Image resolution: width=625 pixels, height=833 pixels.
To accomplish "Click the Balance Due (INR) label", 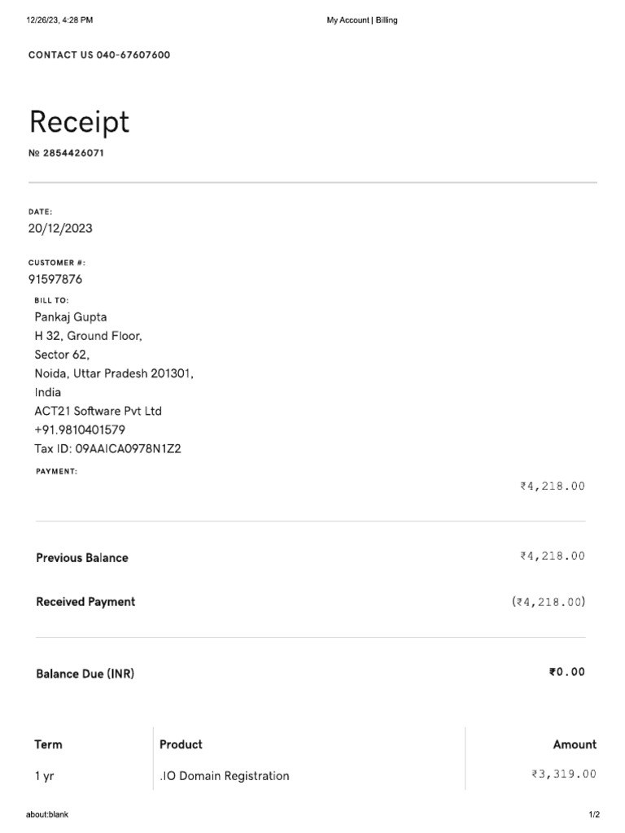I will click(x=85, y=674).
